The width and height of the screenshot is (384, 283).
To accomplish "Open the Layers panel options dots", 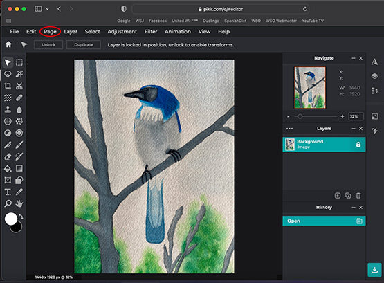I will 289,129.
